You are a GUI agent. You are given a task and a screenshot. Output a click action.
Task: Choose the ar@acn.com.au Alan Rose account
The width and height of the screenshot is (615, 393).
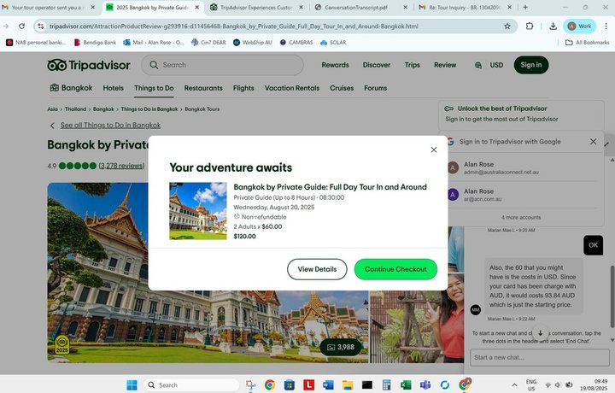click(523, 195)
